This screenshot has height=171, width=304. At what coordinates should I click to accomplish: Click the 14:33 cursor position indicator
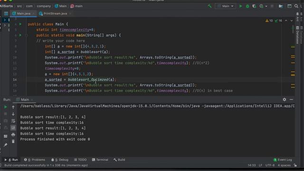point(251,165)
